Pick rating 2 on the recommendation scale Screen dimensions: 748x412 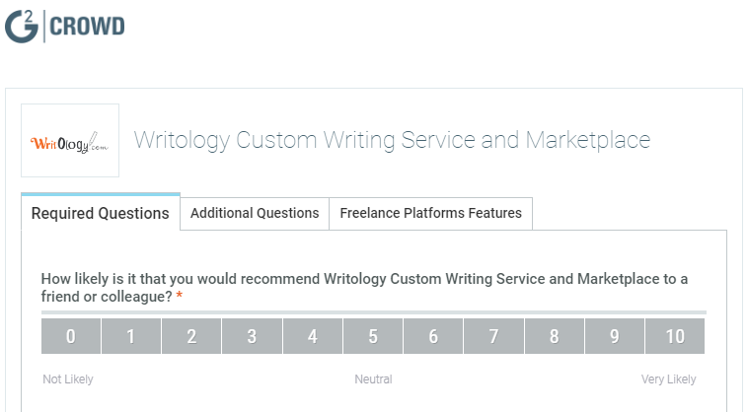191,336
